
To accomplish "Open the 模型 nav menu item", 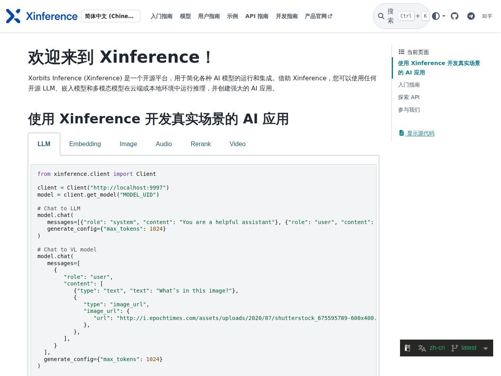I will (185, 16).
